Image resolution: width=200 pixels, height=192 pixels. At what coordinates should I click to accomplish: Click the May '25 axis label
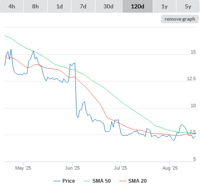(x=23, y=168)
